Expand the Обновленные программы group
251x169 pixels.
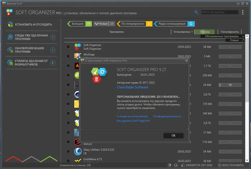coord(243,36)
